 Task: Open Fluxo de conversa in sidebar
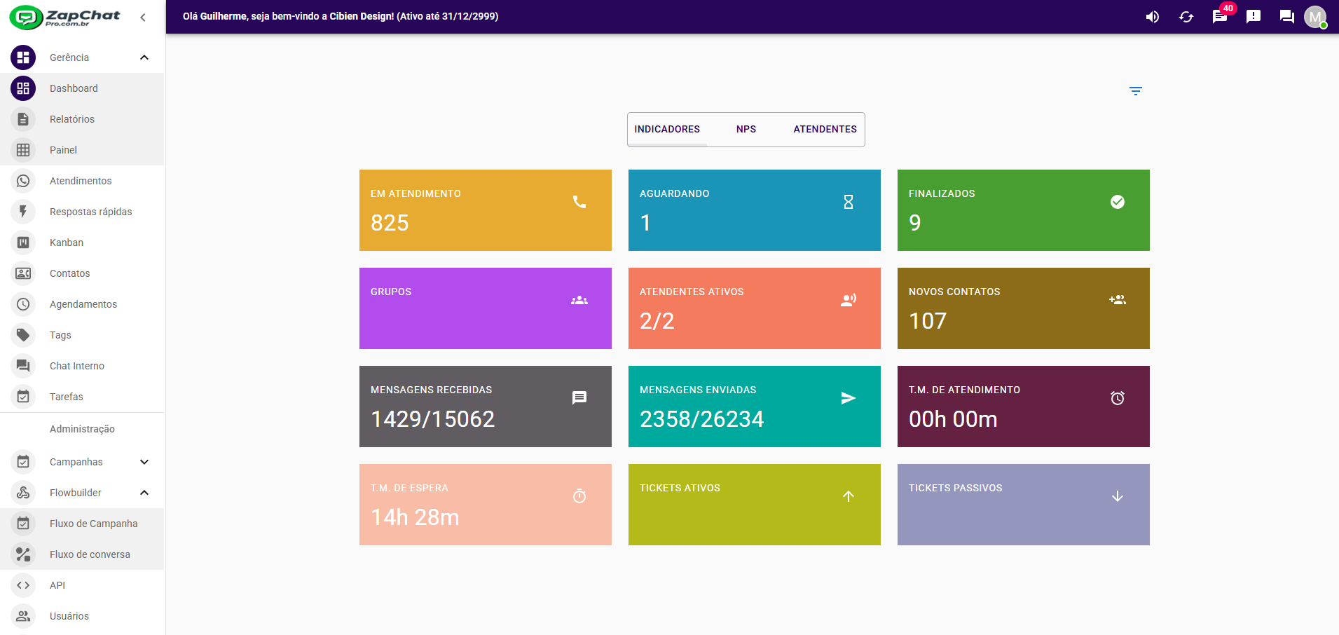90,554
